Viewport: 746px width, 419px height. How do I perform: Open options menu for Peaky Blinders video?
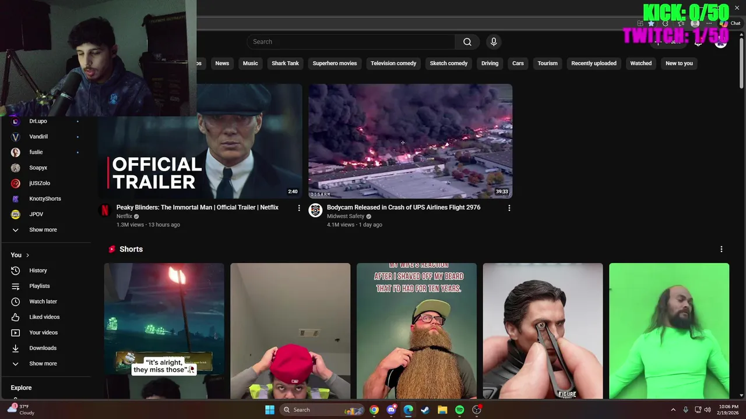(x=299, y=208)
